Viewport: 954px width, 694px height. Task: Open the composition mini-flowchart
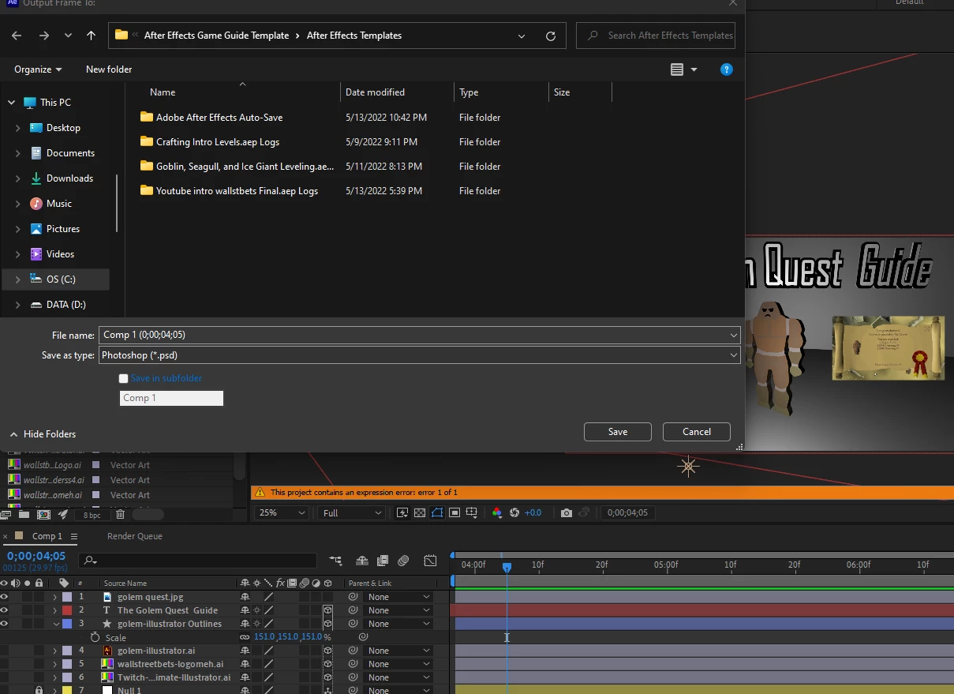(x=336, y=561)
